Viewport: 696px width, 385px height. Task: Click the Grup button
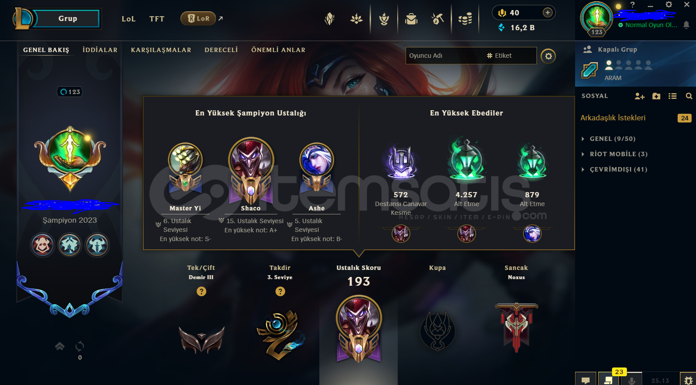67,19
